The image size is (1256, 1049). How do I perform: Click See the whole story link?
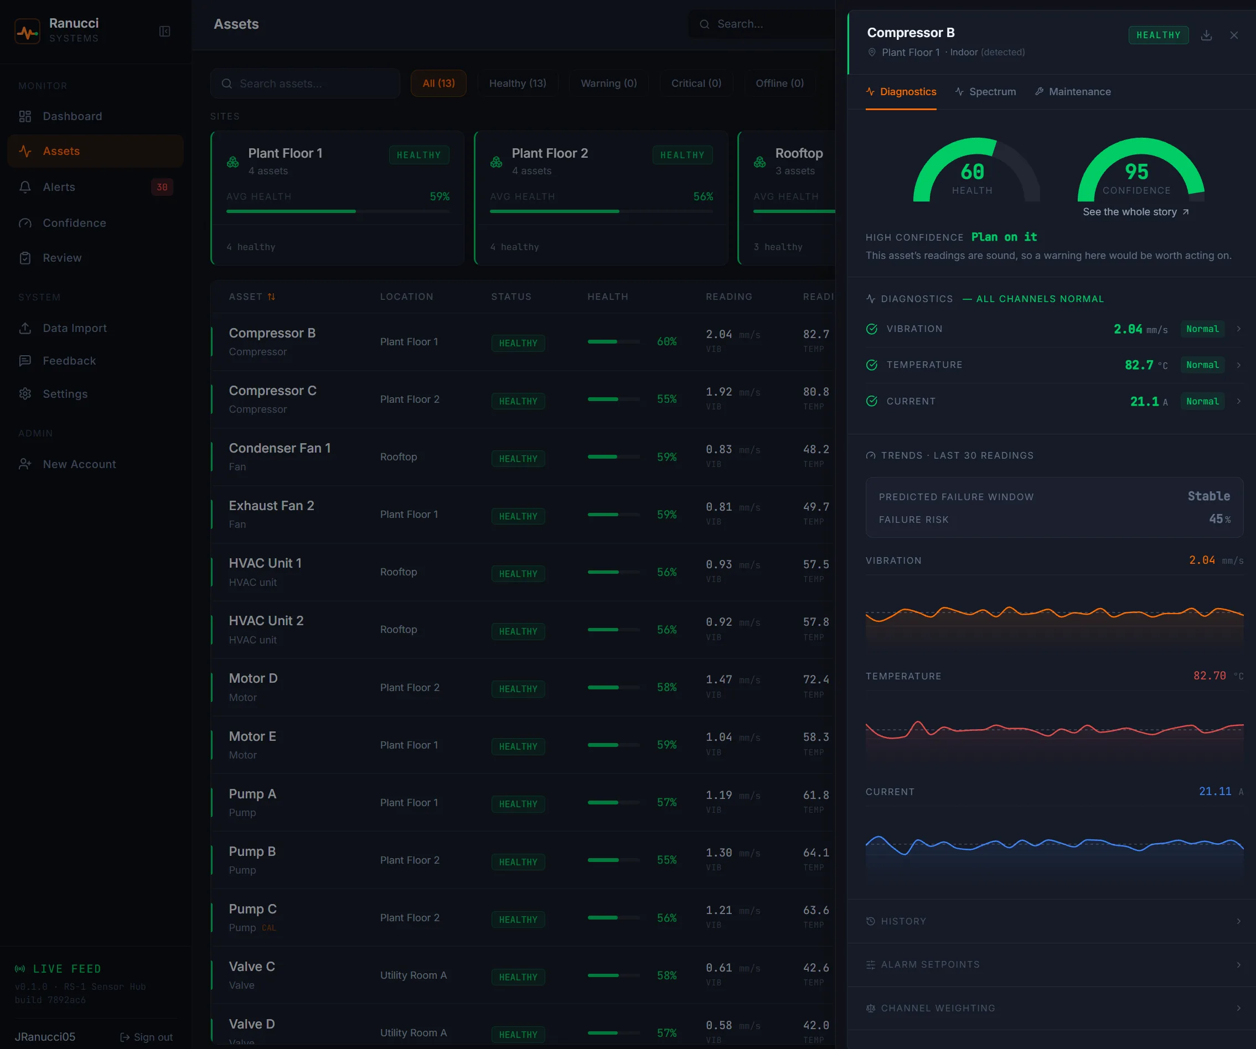(x=1135, y=211)
